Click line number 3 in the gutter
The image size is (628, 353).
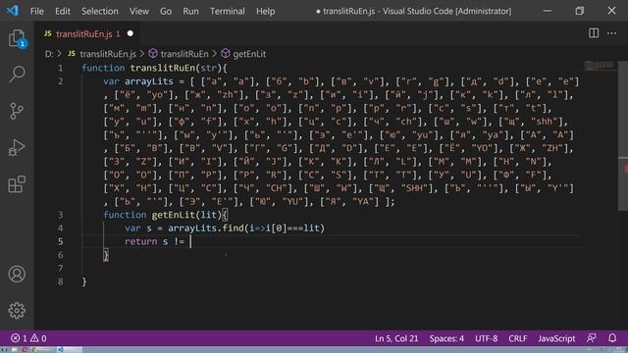tap(61, 215)
